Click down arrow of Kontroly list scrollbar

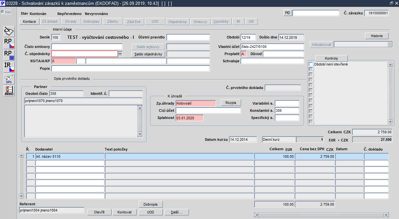pyautogui.click(x=390, y=122)
